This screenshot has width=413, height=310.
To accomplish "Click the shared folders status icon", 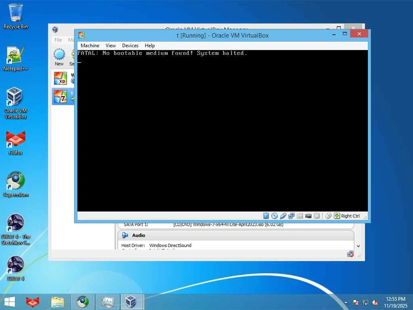I will pyautogui.click(x=300, y=216).
